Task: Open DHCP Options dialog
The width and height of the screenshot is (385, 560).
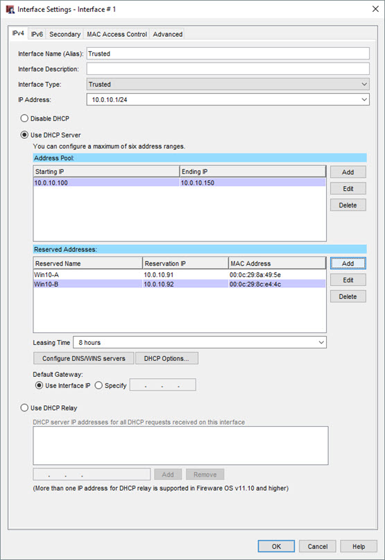Action: 166,358
